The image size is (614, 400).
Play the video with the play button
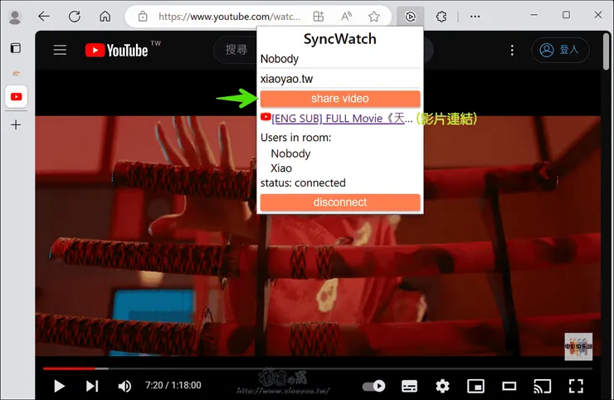[59, 386]
